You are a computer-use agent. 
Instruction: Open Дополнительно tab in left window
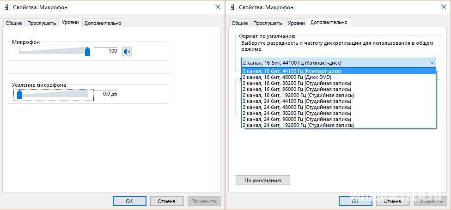point(103,23)
